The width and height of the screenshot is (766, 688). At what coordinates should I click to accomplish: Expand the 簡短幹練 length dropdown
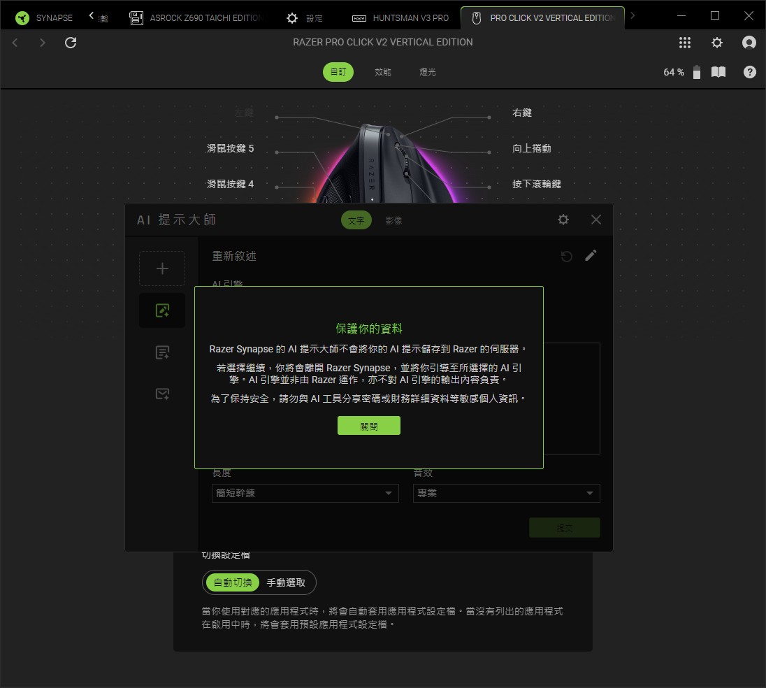coord(305,493)
